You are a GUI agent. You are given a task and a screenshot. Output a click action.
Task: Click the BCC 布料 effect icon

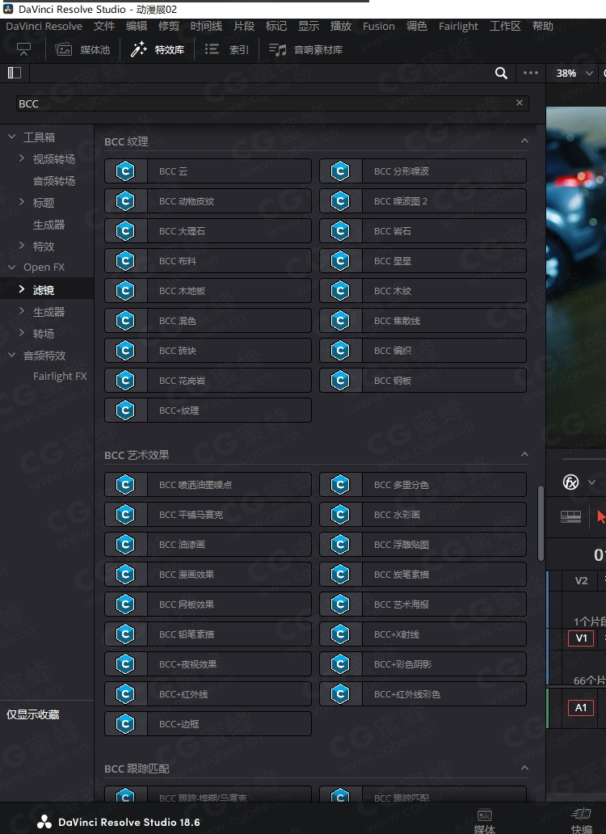point(125,260)
